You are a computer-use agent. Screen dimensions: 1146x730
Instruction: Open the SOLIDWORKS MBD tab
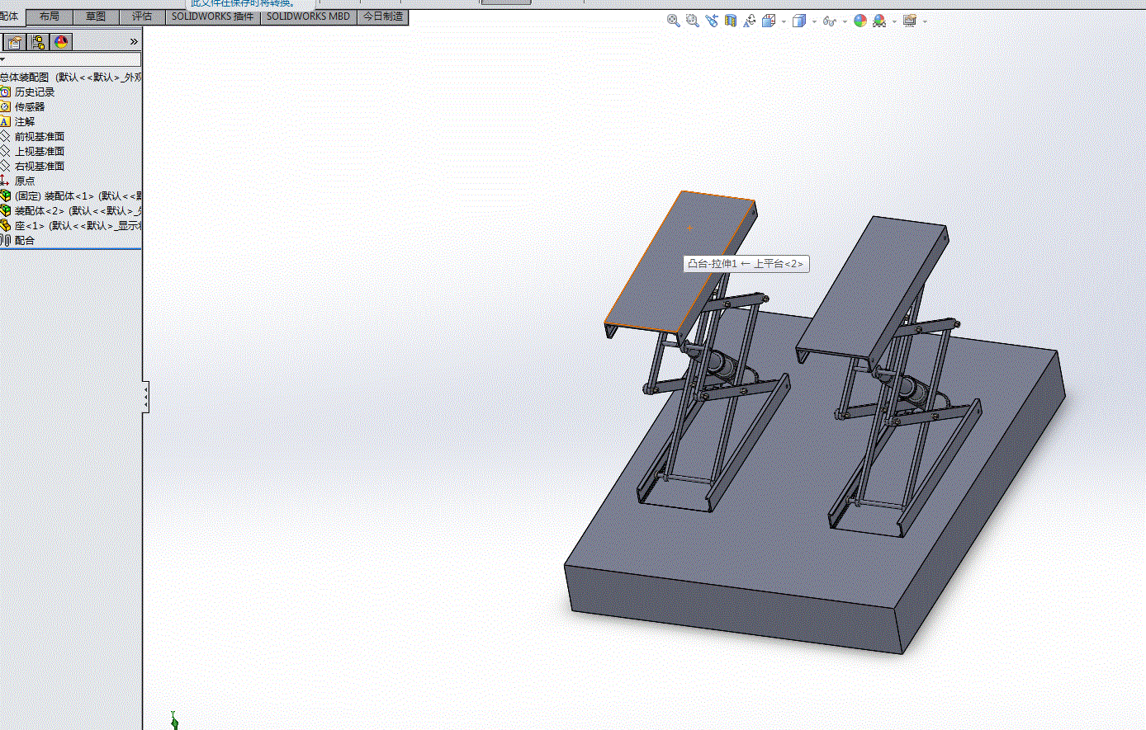308,16
